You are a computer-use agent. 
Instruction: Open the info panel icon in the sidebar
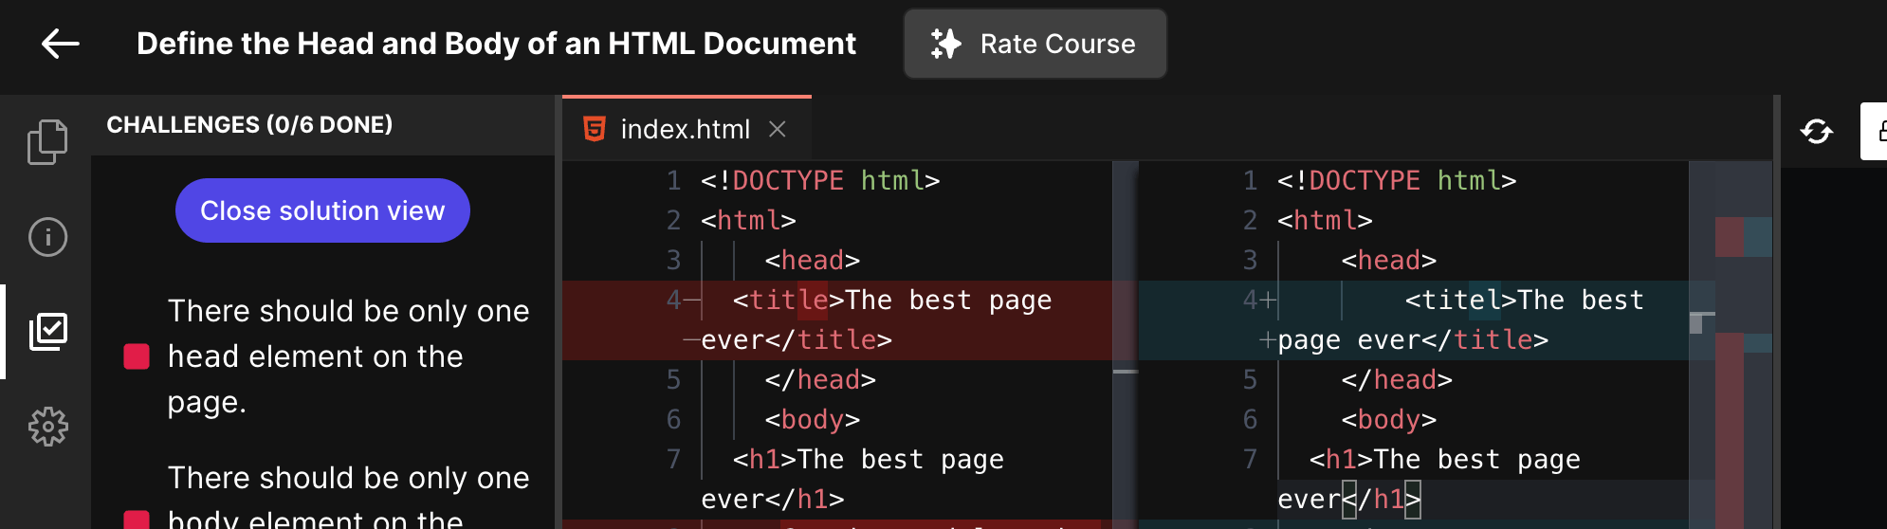point(47,237)
